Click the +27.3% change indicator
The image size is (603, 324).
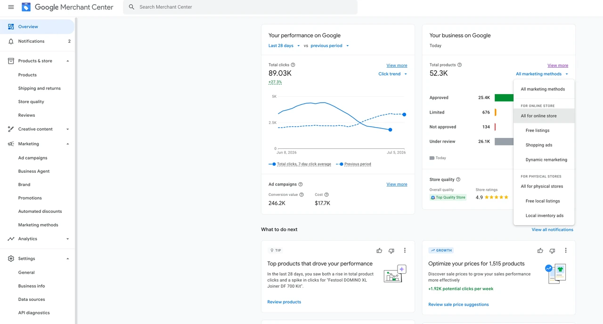[x=275, y=82]
